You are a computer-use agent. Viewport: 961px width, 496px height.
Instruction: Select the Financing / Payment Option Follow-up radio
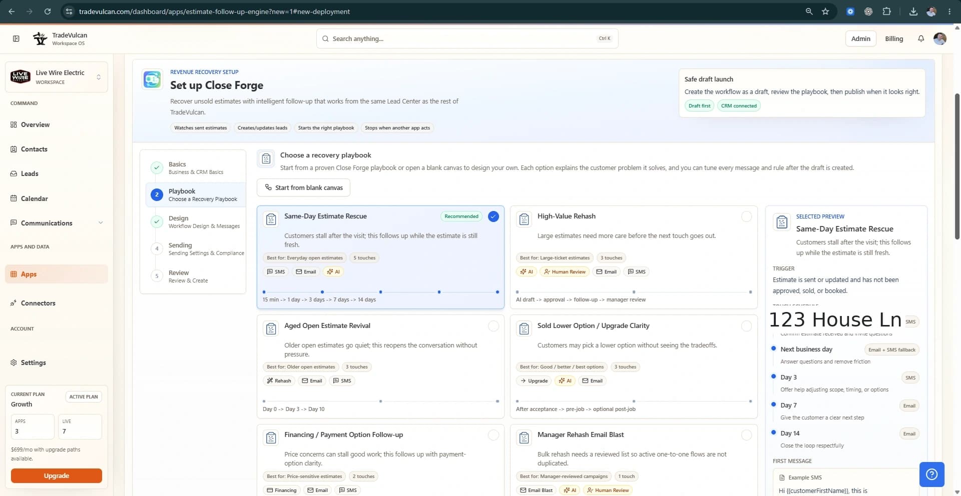click(x=493, y=435)
